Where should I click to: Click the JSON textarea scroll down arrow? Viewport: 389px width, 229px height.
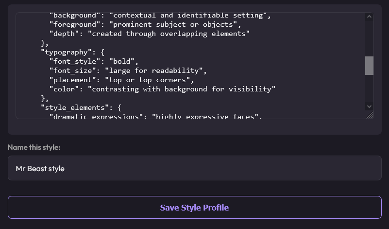pos(369,106)
